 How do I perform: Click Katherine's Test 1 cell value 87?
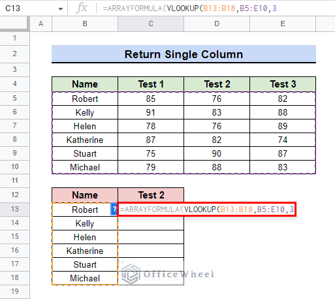151,140
